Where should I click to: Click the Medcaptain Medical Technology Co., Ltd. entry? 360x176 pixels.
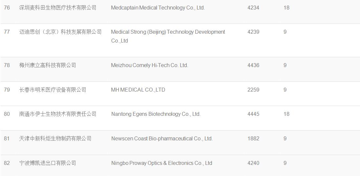(158, 8)
